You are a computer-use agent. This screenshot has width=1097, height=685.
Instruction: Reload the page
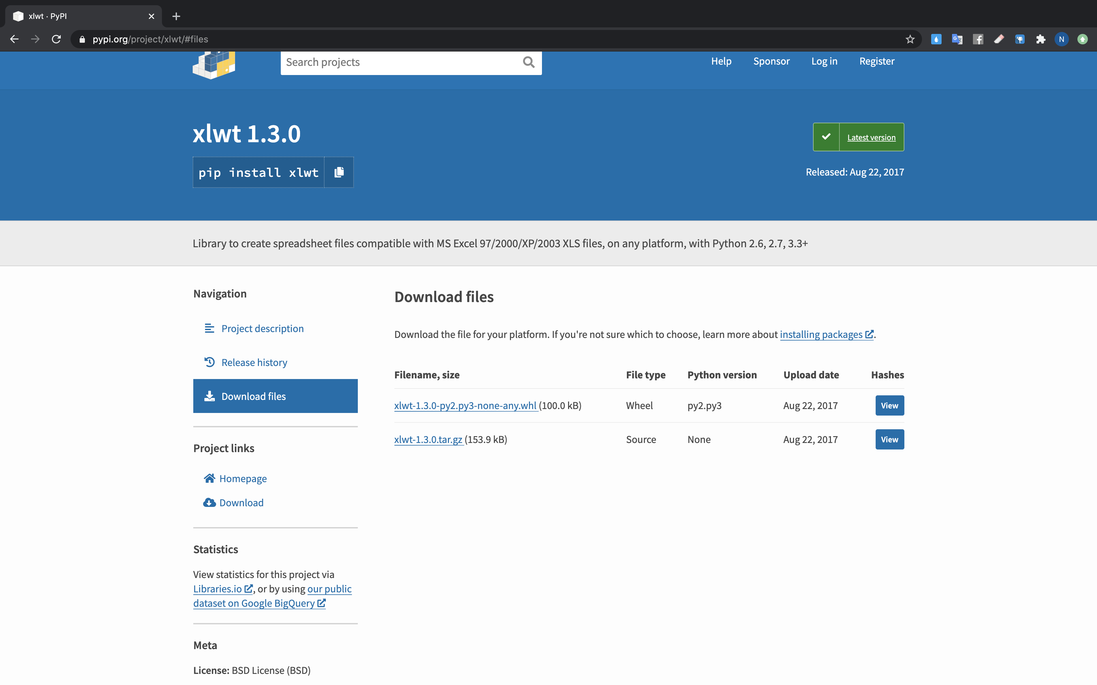pos(56,39)
